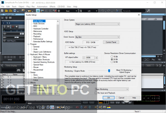The image size is (166, 113).
Task: Click the VIP object buffer value field
Action: tap(90, 58)
